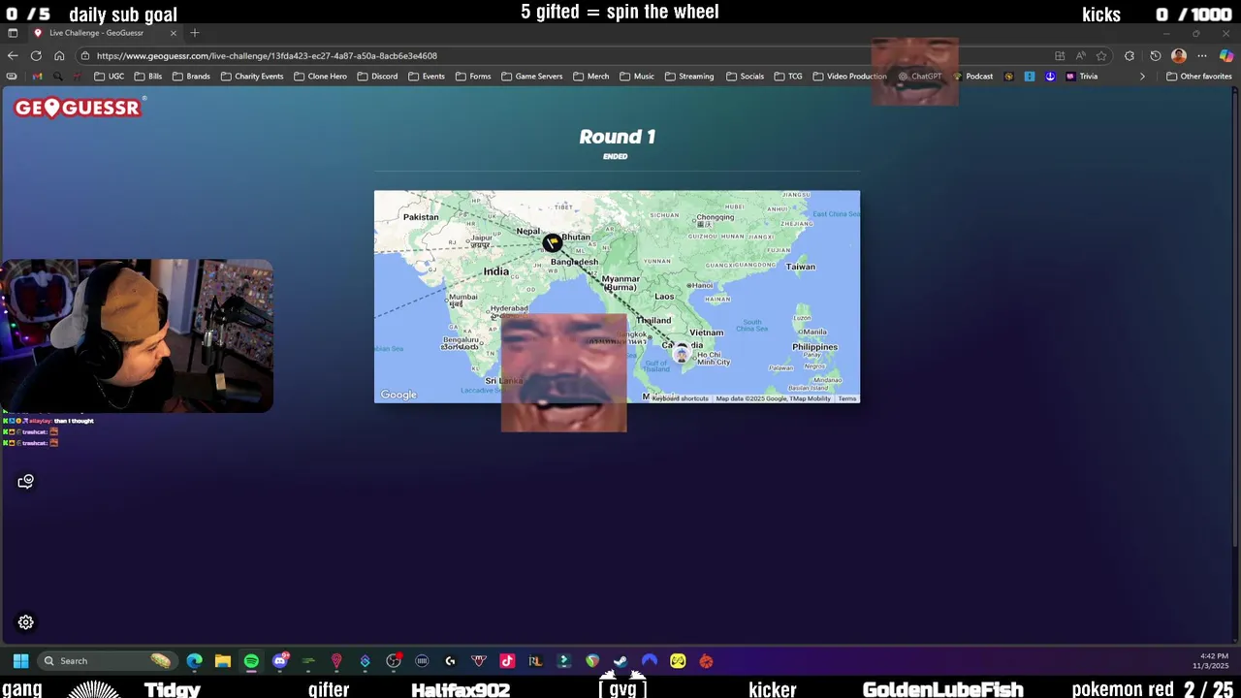Open the Gmail bookmark icon

click(x=38, y=77)
